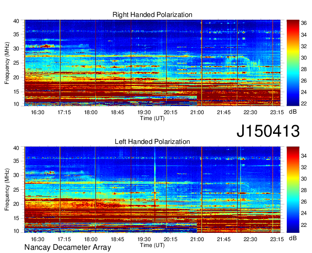The height and width of the screenshot is (253, 312).
Task: Click the 30 MHz tick on the right-handed plot
Action: click(16, 49)
